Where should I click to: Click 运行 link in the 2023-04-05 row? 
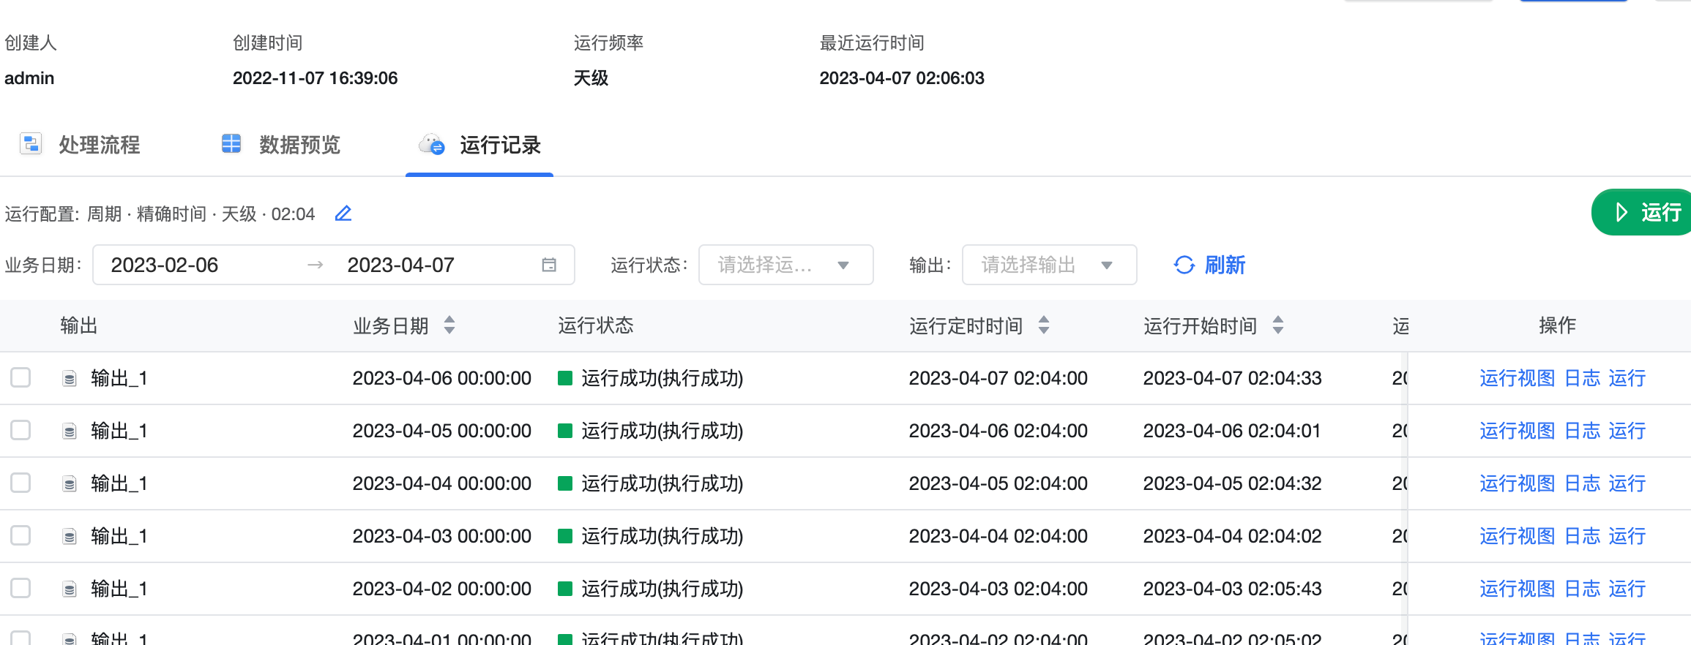[x=1627, y=431]
